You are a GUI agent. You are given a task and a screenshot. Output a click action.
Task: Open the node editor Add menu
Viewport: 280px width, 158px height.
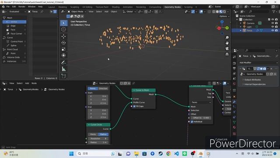(27, 83)
